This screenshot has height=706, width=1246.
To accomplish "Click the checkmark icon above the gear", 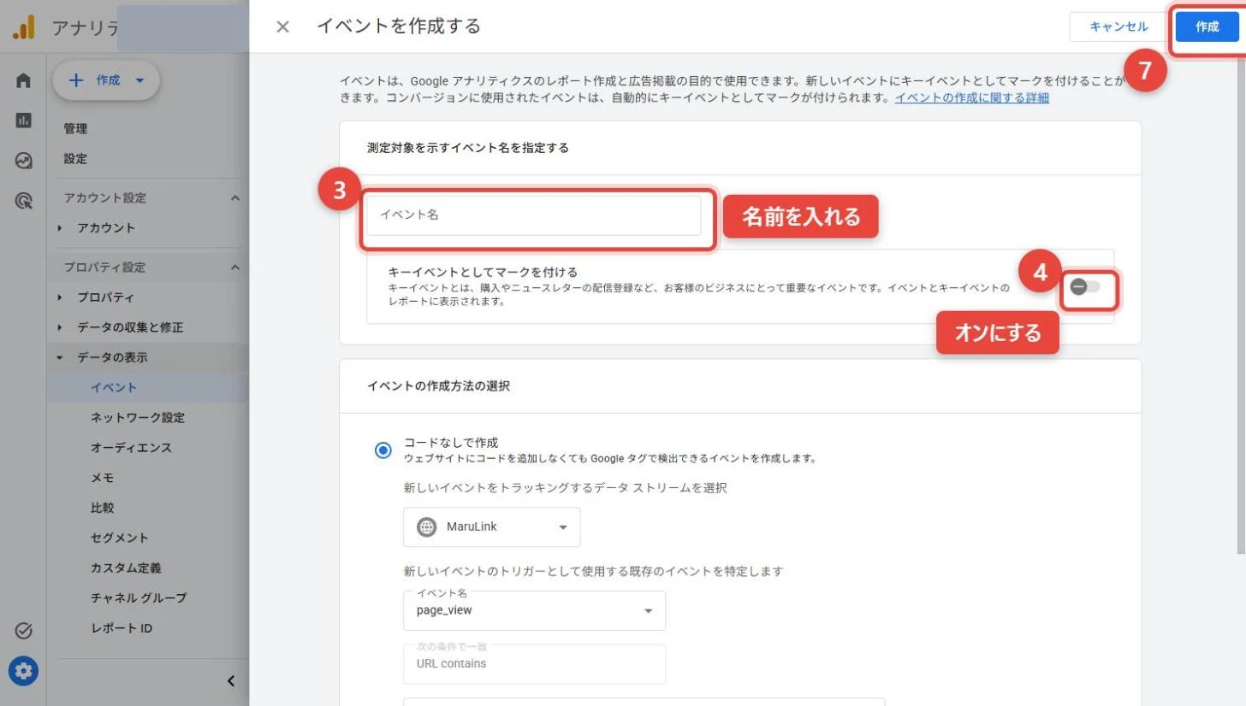I will (23, 632).
